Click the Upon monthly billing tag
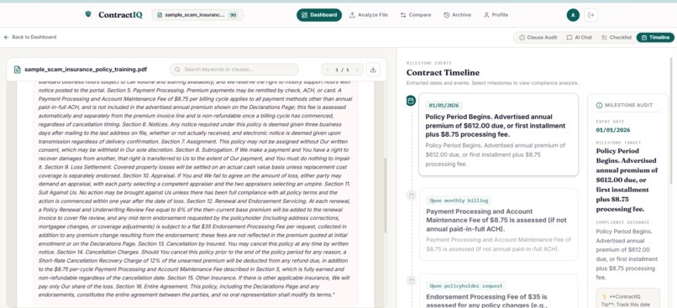Image resolution: width=677 pixels, height=308 pixels. (459, 201)
